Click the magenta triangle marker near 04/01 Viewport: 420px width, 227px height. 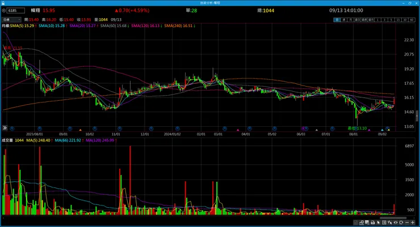click(238, 130)
